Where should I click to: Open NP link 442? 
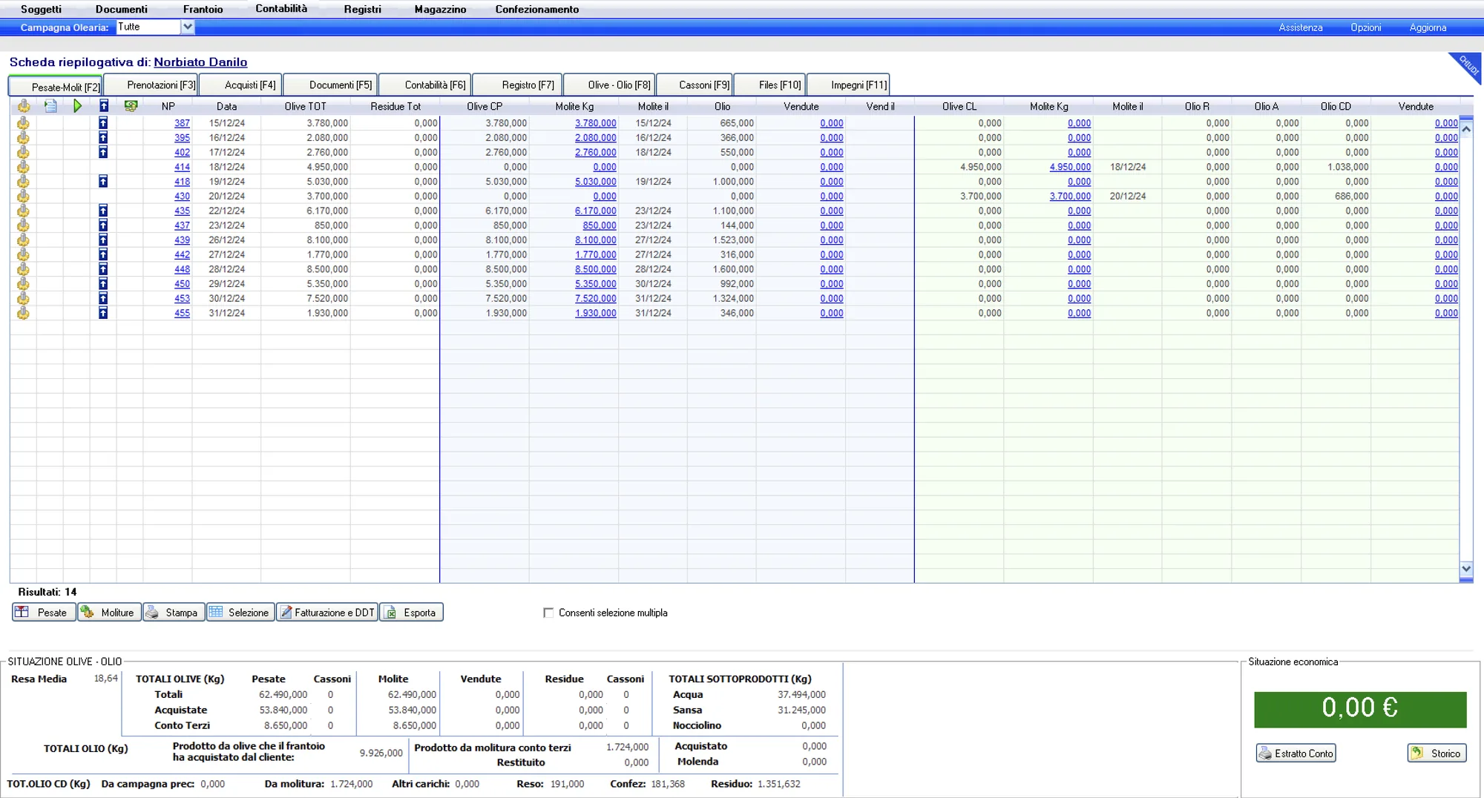[182, 254]
